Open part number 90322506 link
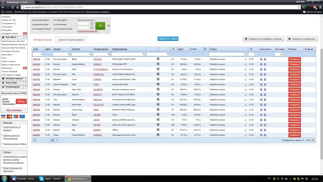 click(98, 59)
